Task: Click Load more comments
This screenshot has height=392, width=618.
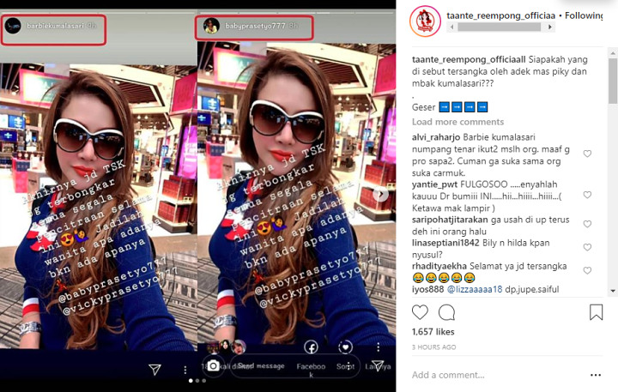Action: tap(458, 122)
